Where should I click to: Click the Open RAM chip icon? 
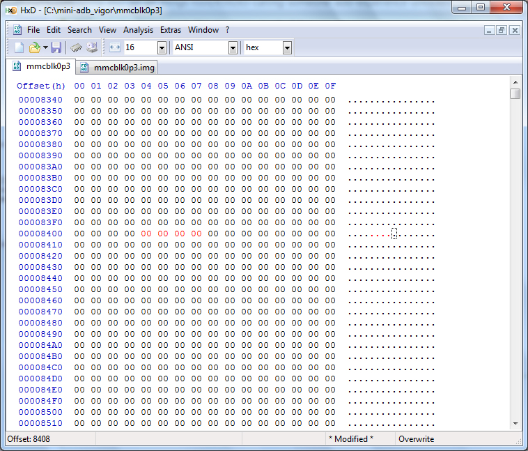coord(77,47)
